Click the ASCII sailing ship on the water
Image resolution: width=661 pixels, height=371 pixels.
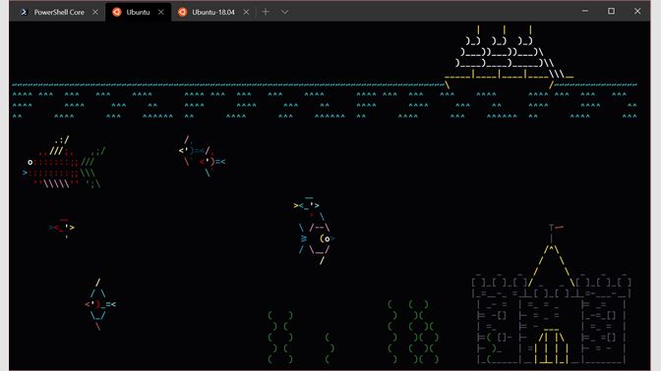[x=509, y=57]
